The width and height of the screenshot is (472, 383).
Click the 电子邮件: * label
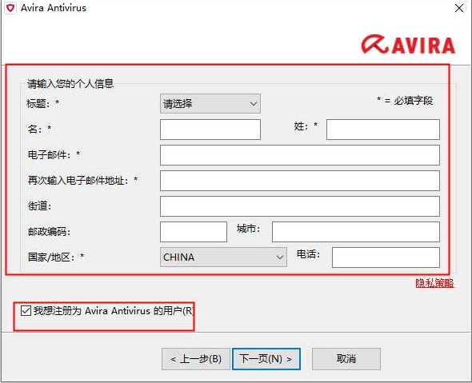pyautogui.click(x=54, y=155)
